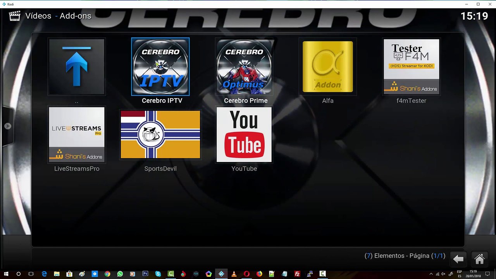Open Photoshop from the taskbar
The width and height of the screenshot is (496, 279).
click(x=145, y=274)
